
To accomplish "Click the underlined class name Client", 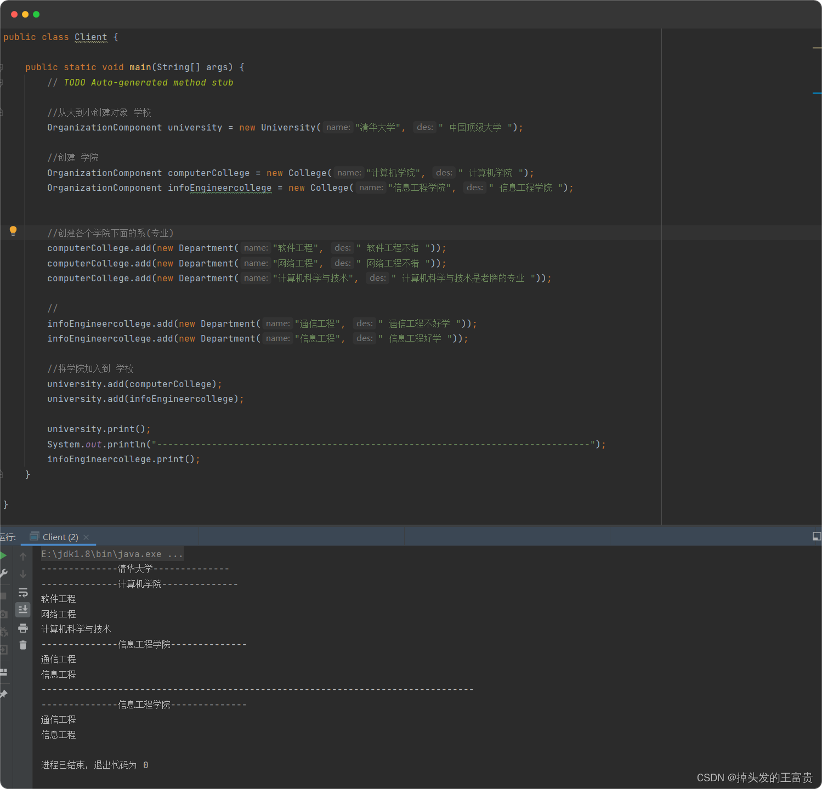I will click(x=91, y=37).
